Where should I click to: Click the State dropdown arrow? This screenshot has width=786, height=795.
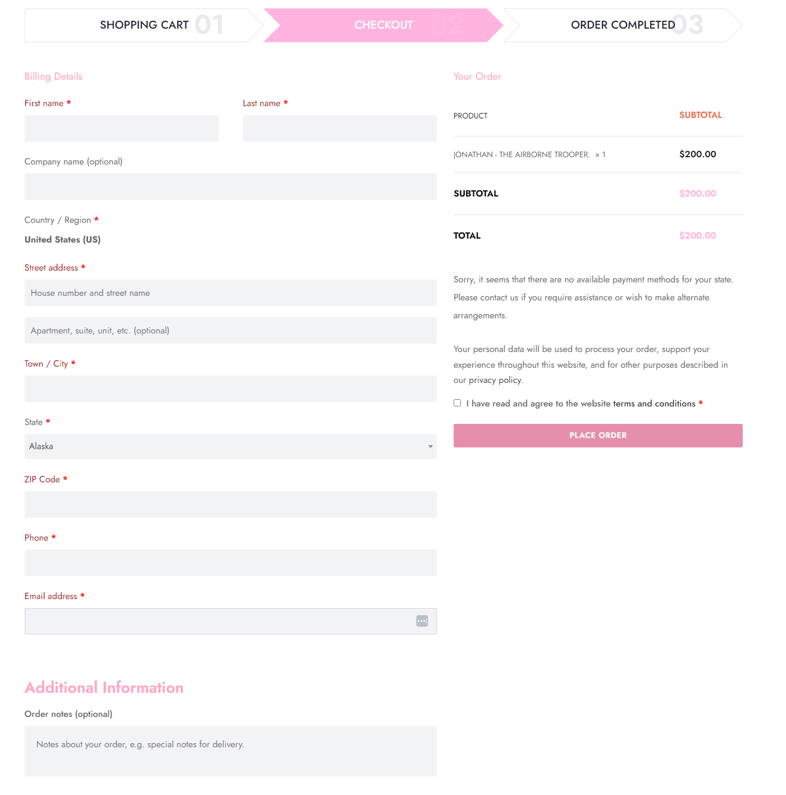(x=431, y=446)
